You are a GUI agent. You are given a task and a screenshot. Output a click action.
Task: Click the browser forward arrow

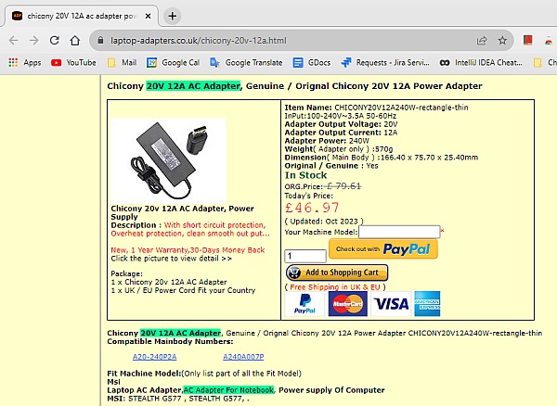(x=33, y=41)
